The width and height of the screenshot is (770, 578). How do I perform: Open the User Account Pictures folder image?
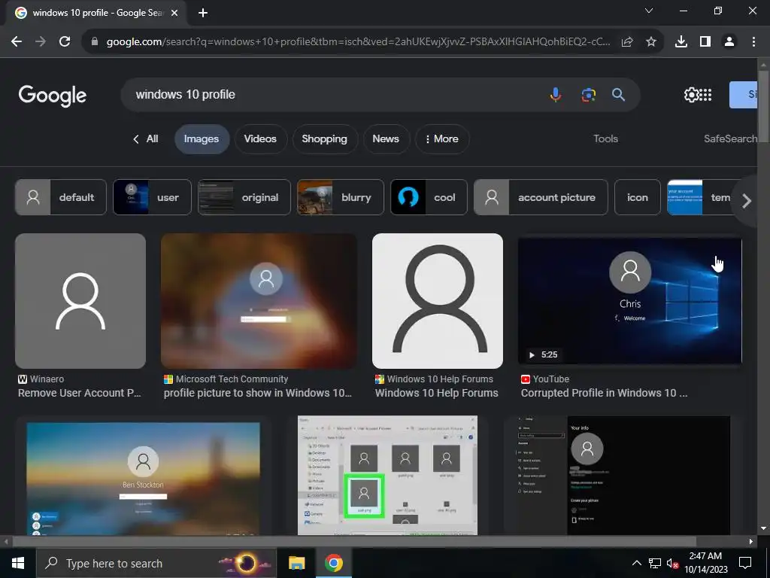[387, 476]
